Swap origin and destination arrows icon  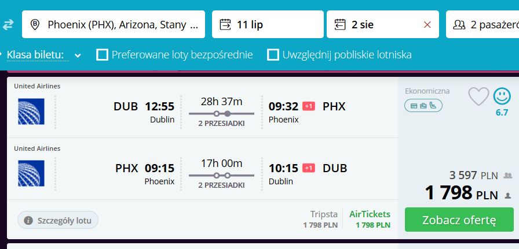coord(8,25)
